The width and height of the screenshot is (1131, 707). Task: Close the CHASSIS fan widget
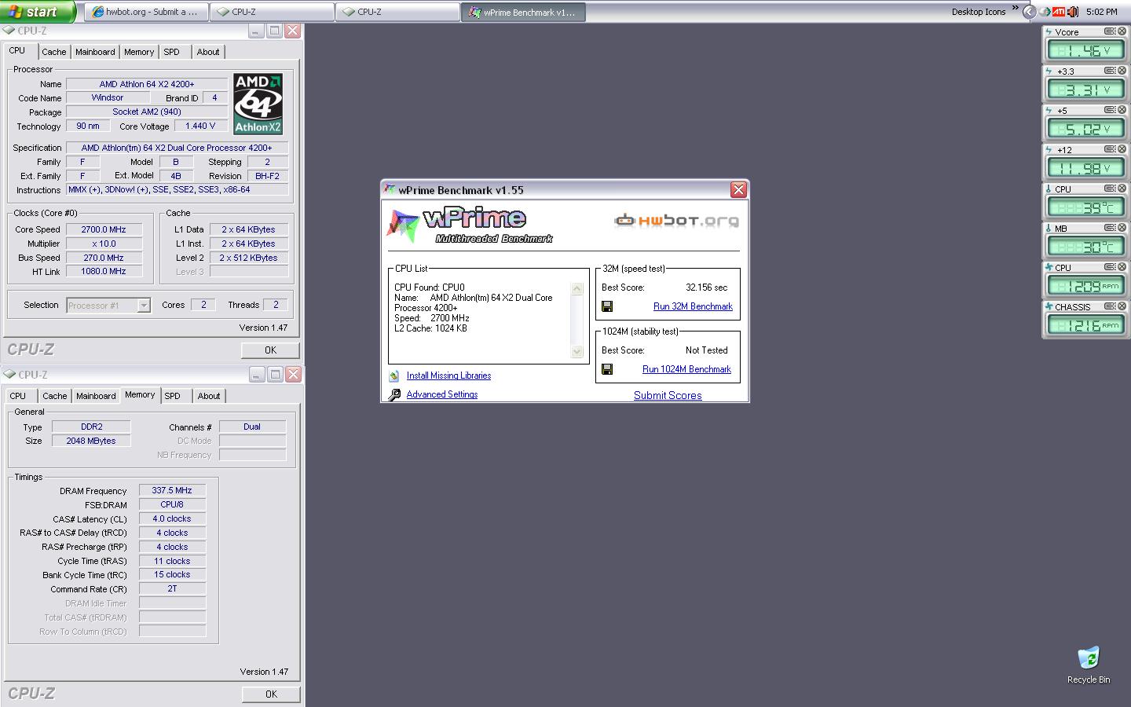click(x=1122, y=306)
